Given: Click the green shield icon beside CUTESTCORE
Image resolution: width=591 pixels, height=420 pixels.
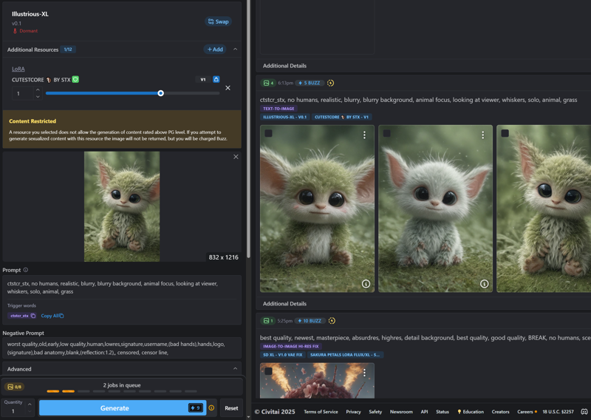Looking at the screenshot, I should pos(75,79).
